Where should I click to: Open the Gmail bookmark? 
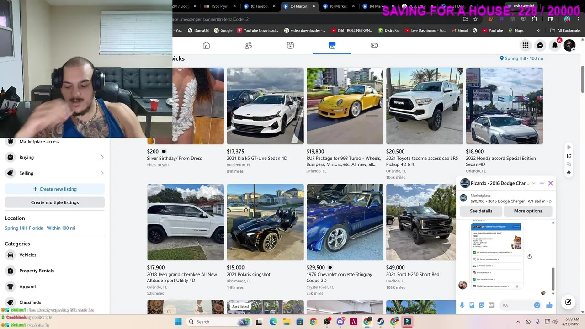pyautogui.click(x=459, y=31)
